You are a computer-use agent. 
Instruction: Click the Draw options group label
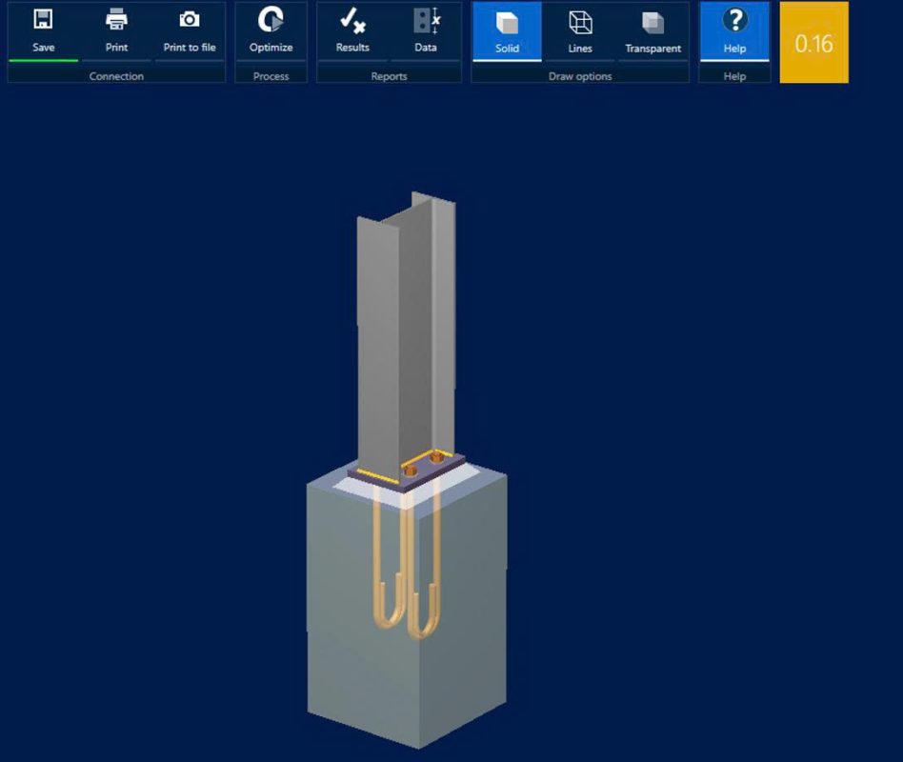[580, 76]
